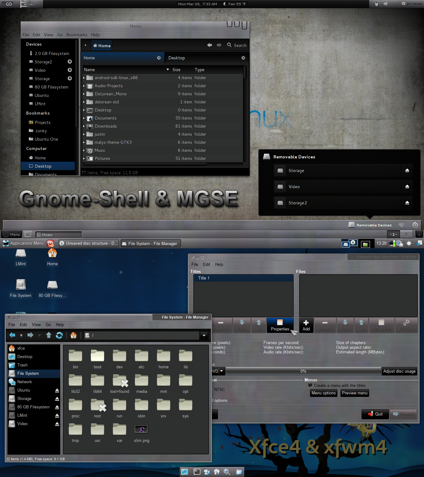Open the brightness sun icon in Xfce tray
Screen dimensions: 424x477
coord(409,243)
